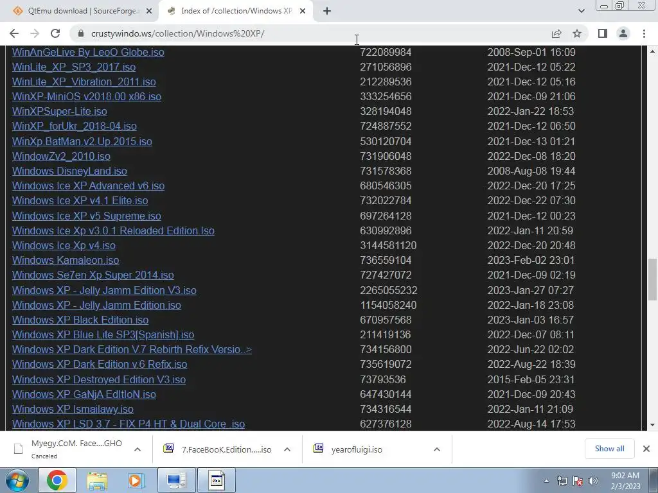This screenshot has height=493, width=658.
Task: Select the date 2023-Feb-02 23:01
Action: tap(531, 261)
